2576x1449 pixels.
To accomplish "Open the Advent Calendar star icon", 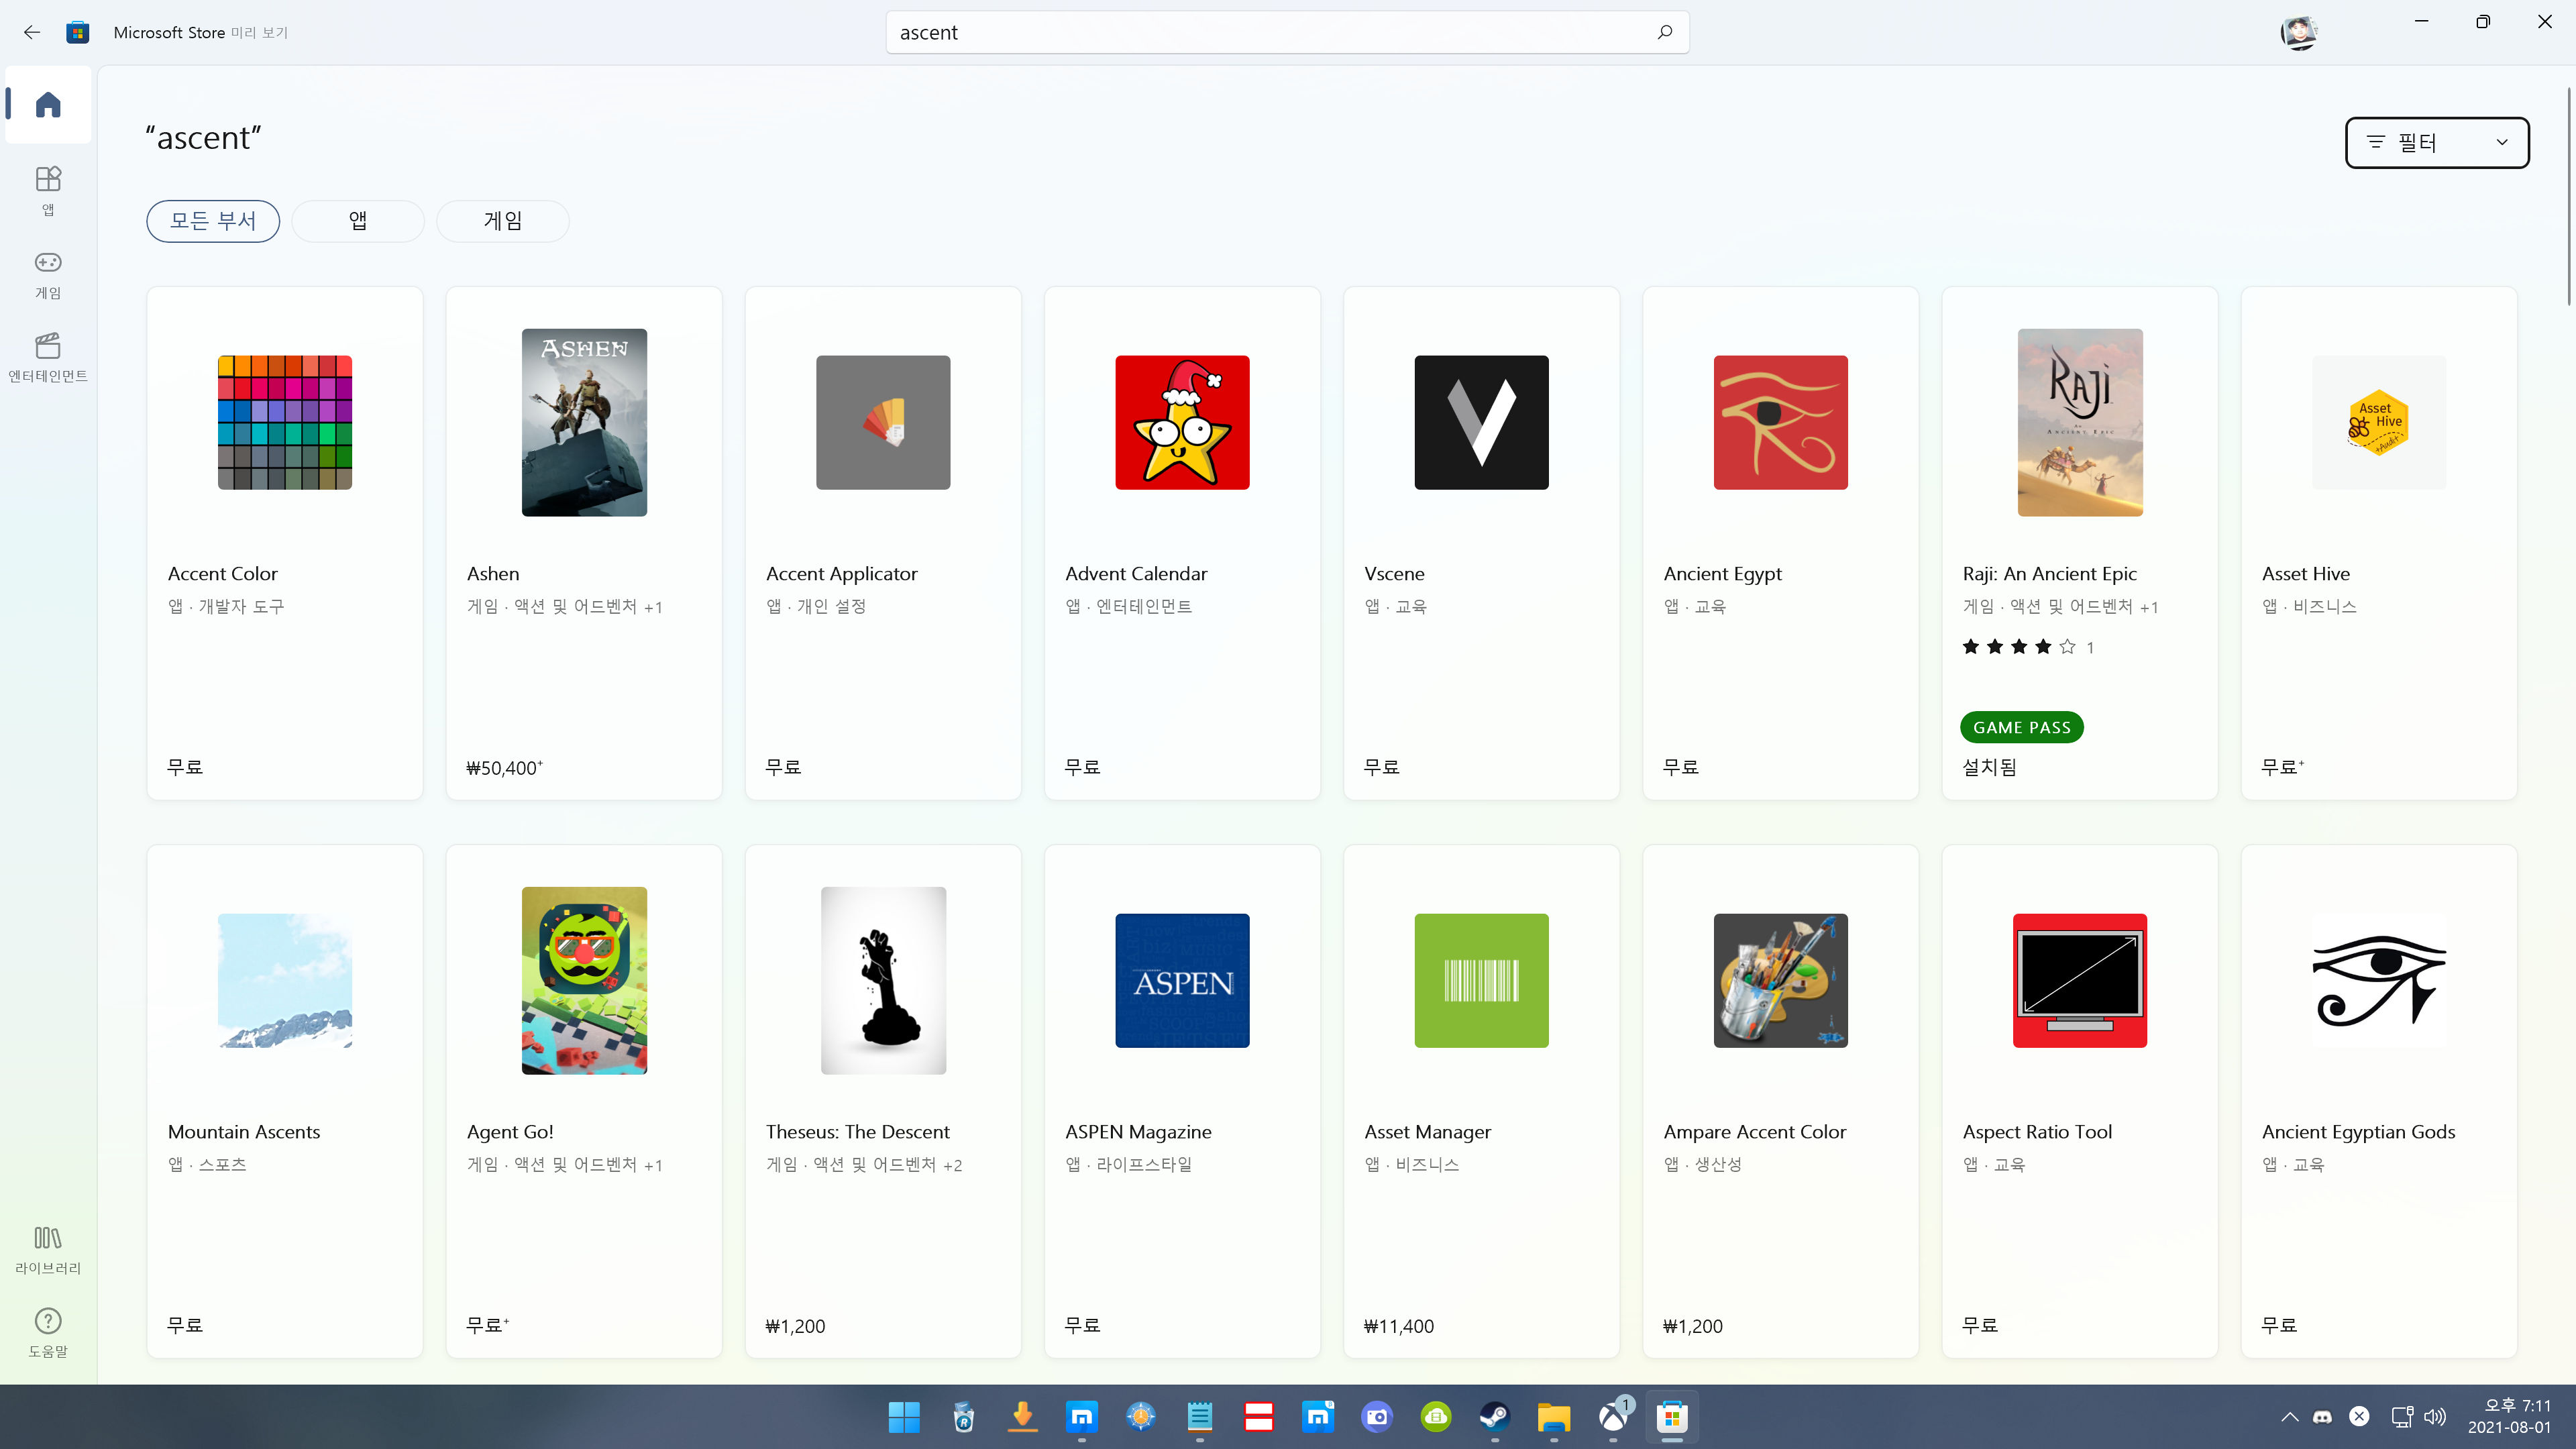I will [x=1182, y=422].
